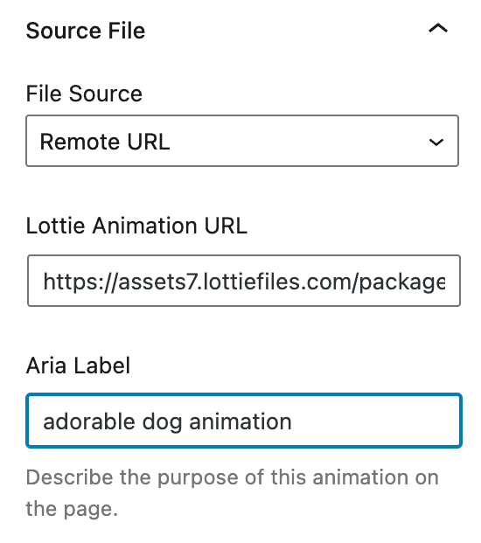Focus the Lottie Animation URL field

click(x=244, y=281)
